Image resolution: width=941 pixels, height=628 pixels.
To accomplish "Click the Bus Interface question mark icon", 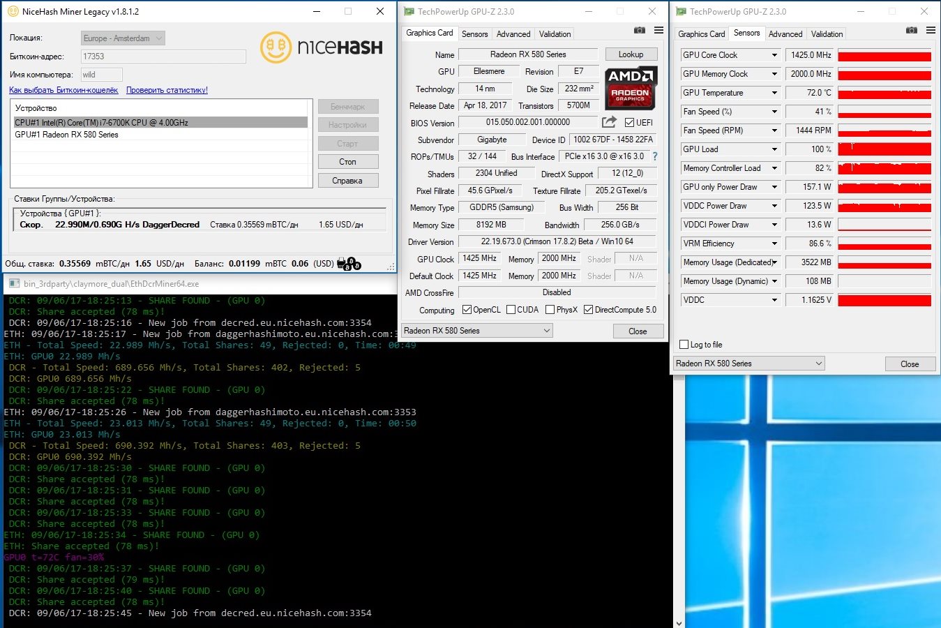I will (655, 156).
